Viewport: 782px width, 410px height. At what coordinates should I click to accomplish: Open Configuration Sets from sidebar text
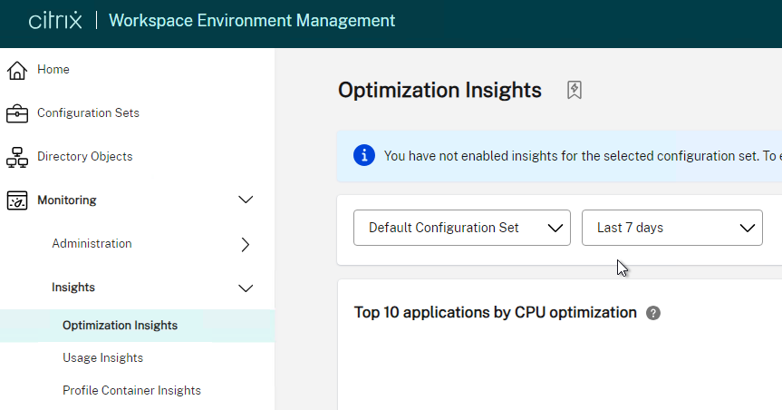[88, 112]
